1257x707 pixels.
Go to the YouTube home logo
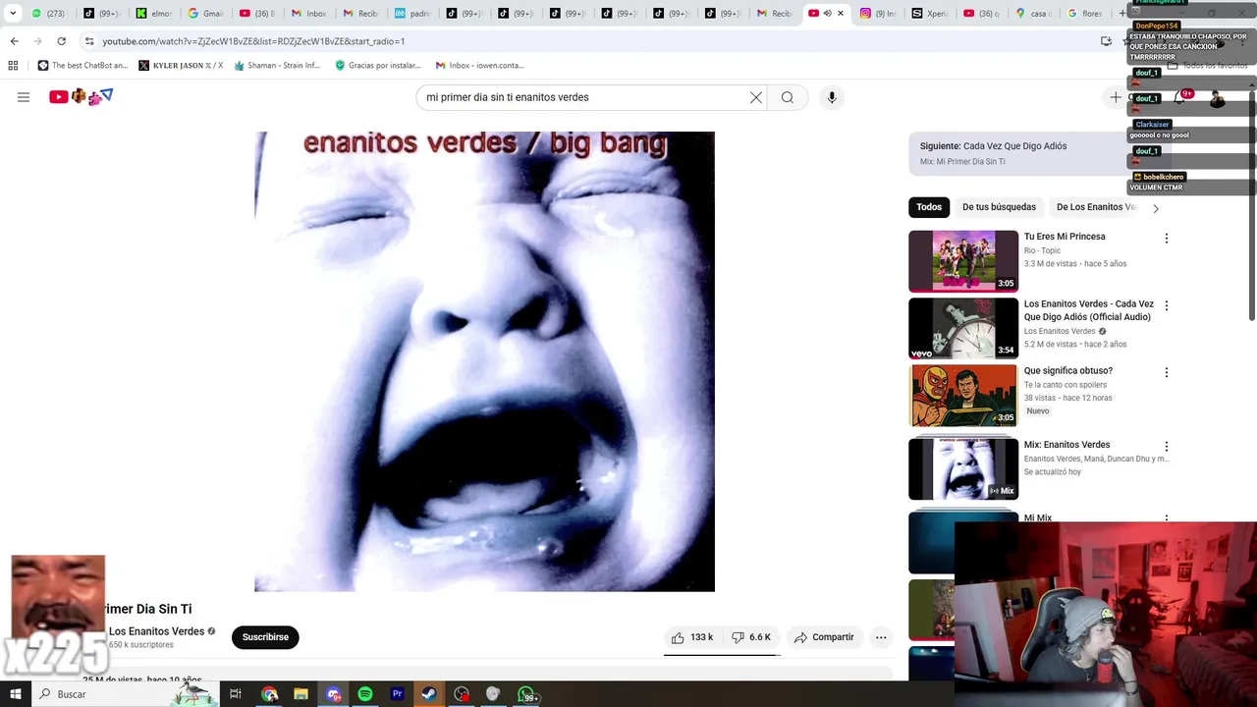[x=82, y=96]
